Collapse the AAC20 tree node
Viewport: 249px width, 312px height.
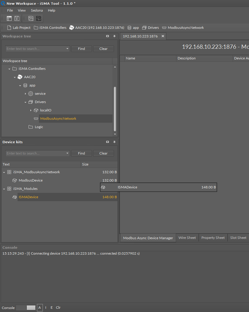point(15,77)
